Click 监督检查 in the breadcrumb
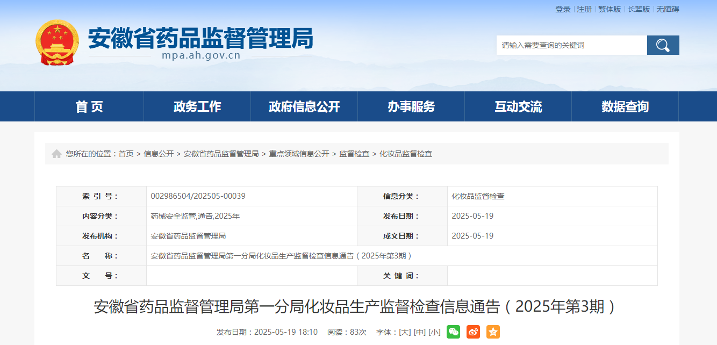Screen dimensions: 717x345 (x=354, y=154)
